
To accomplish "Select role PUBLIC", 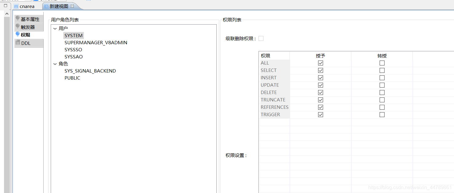I will (x=72, y=78).
